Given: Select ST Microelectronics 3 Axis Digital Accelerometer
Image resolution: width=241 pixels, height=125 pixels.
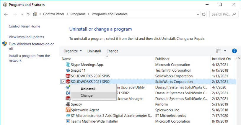Looking at the screenshot, I should [111, 116].
